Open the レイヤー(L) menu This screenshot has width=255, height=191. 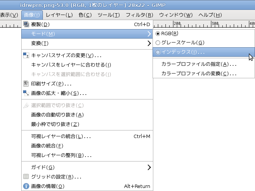(59, 15)
